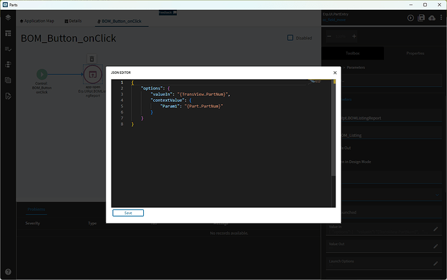Viewport: 447px width, 280px height.
Task: Click the Type column header
Action: (92, 223)
